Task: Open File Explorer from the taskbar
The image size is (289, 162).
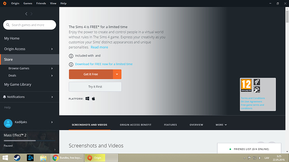Action: (x=43, y=158)
